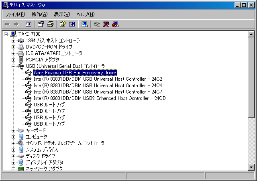
Task: Click the Uninstall device red X icon
Action: coord(106,24)
